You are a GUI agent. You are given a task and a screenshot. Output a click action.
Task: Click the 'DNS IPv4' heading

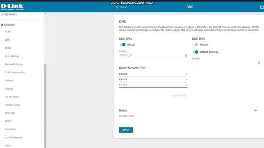click(125, 39)
